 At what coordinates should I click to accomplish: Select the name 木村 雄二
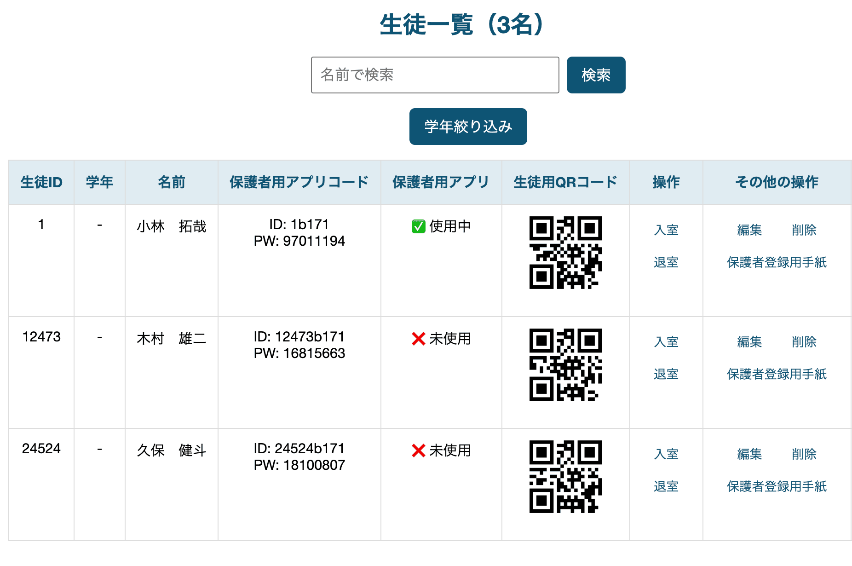pyautogui.click(x=172, y=339)
